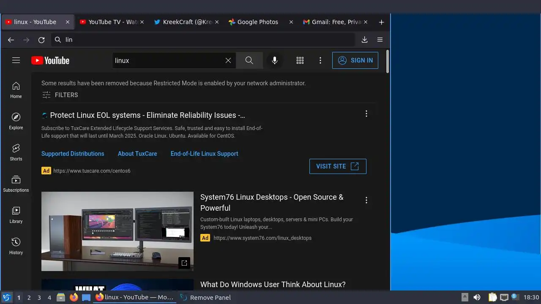Open options menu for TuxCare ad
Viewport: 541px width, 304px height.
click(366, 114)
